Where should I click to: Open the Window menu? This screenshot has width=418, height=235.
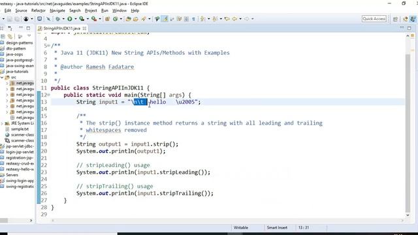coord(120,10)
